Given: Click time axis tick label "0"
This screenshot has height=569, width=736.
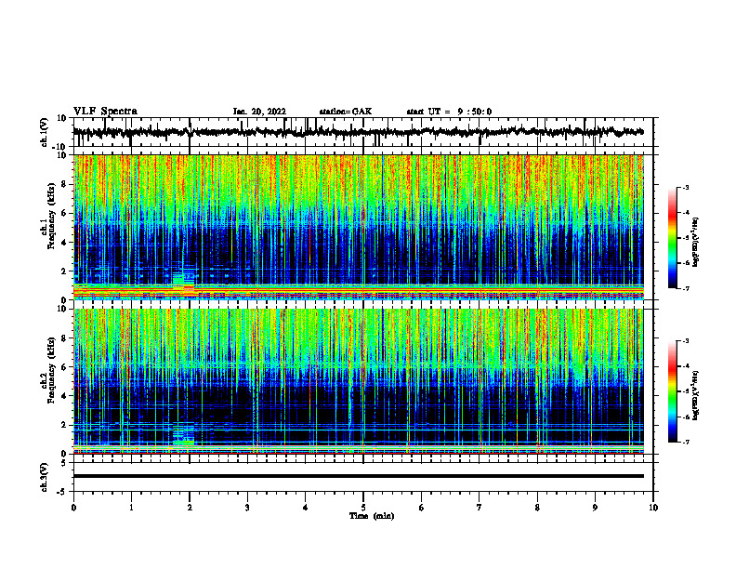Looking at the screenshot, I should pyautogui.click(x=73, y=508).
